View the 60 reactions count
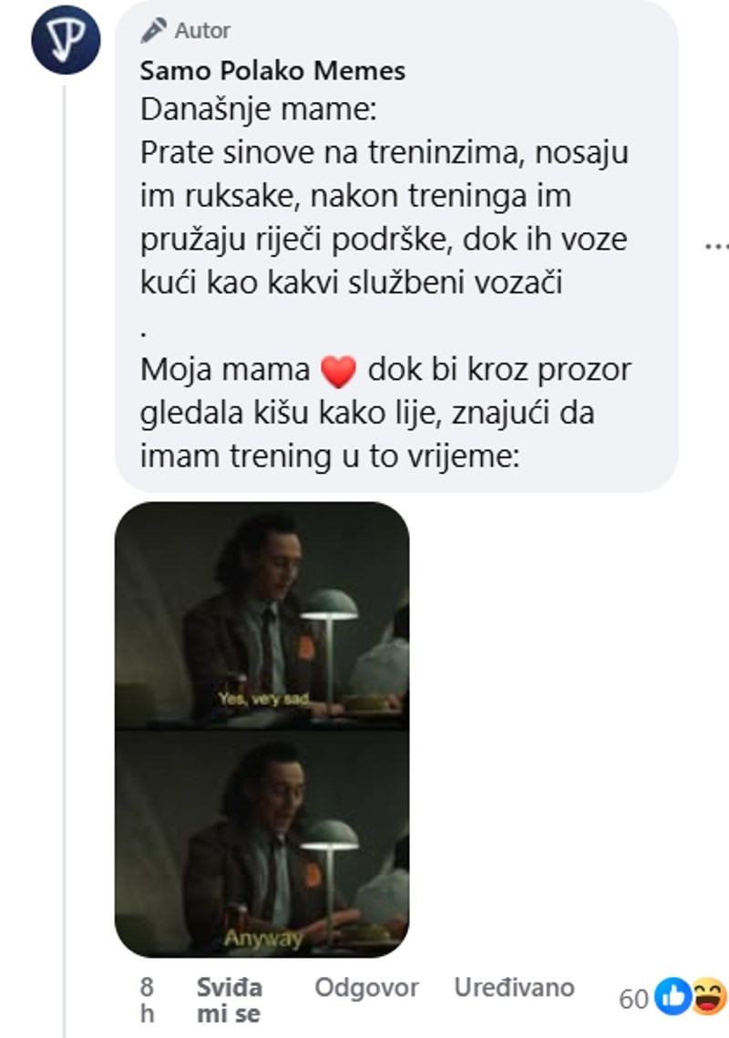Image resolution: width=729 pixels, height=1038 pixels. point(633,999)
